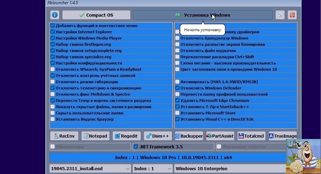Launch Regedit tool

(127, 136)
